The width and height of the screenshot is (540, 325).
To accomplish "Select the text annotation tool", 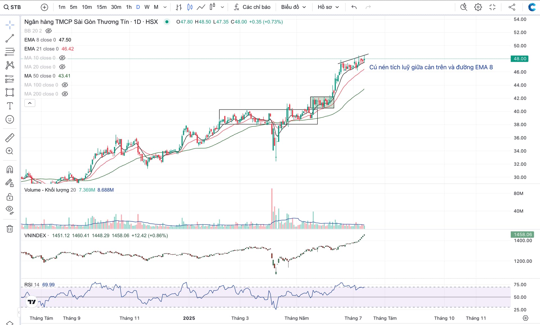I will coord(10,106).
